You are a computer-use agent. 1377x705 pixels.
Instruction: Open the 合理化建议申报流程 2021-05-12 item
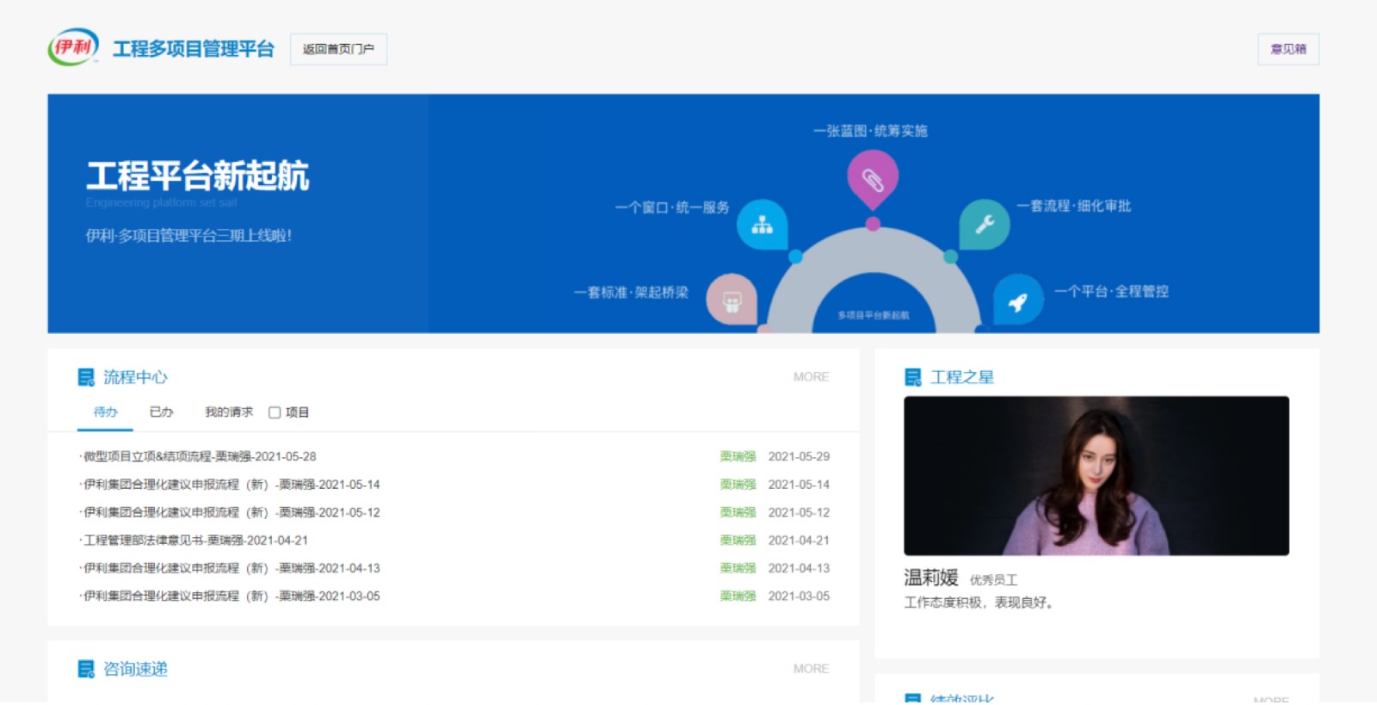(x=230, y=512)
